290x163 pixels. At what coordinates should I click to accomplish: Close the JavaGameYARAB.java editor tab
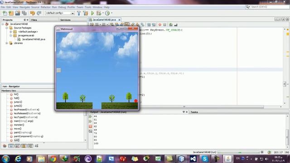tap(119, 20)
